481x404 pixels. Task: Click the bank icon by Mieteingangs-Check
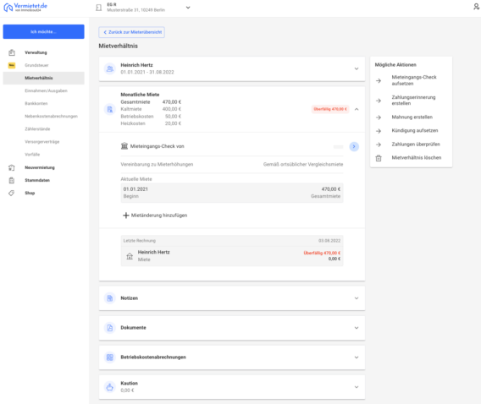click(x=124, y=146)
